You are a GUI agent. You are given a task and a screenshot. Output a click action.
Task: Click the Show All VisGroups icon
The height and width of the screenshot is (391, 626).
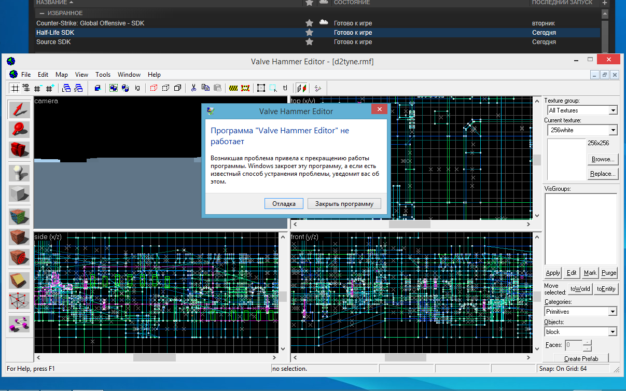pyautogui.click(x=178, y=88)
